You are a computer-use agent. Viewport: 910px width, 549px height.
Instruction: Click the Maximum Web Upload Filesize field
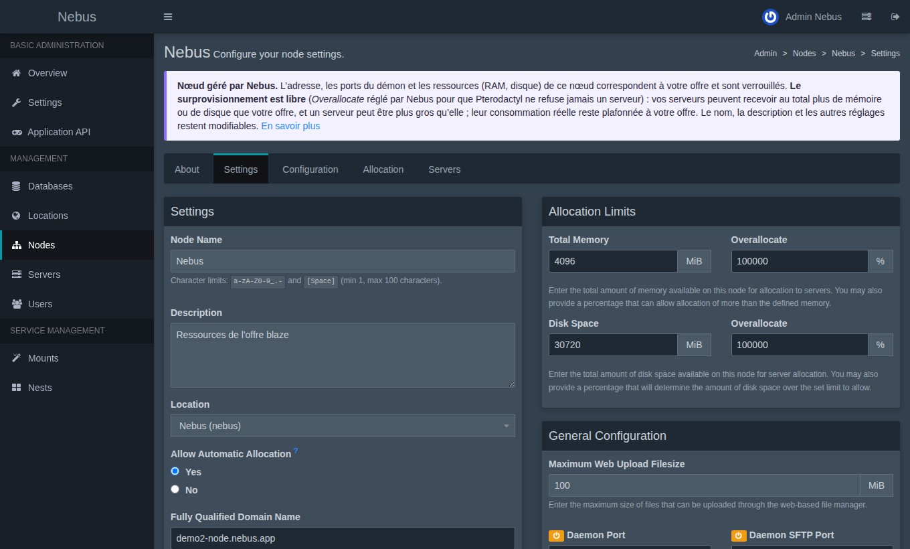[x=704, y=485]
